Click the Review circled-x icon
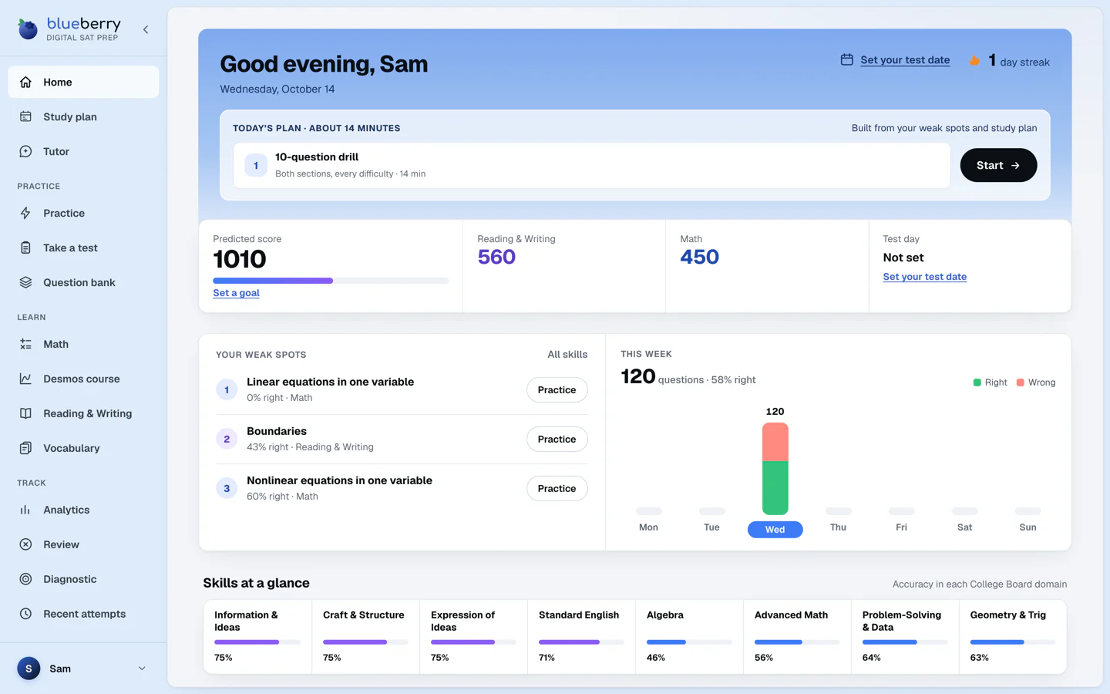Image resolution: width=1110 pixels, height=694 pixels. [25, 544]
